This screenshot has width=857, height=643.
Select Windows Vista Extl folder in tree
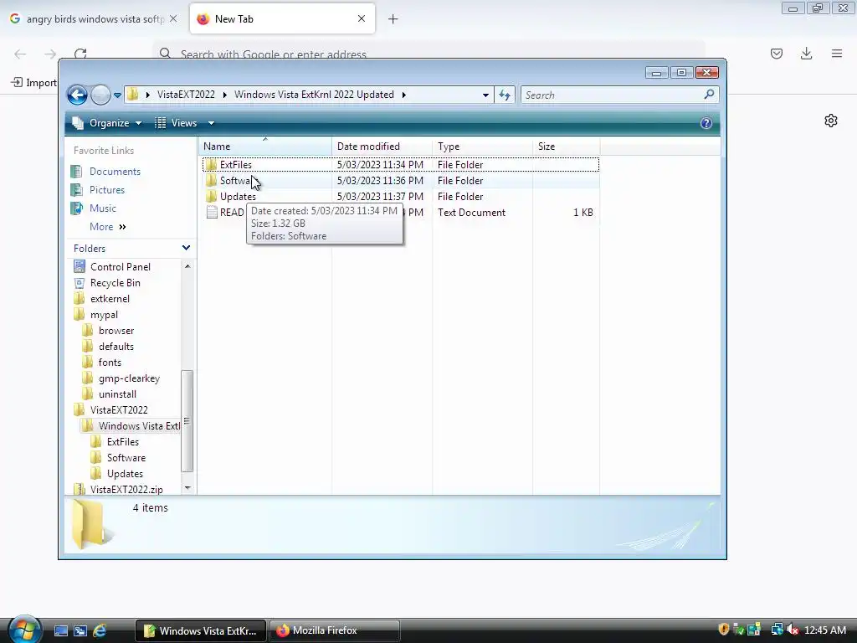[x=139, y=425]
